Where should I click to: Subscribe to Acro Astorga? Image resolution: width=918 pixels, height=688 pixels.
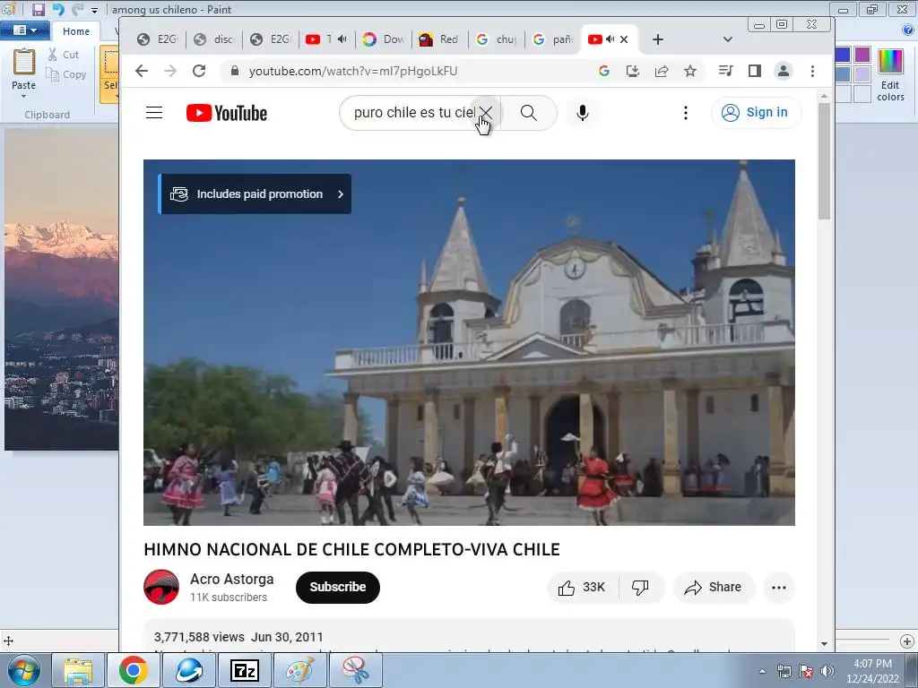[x=338, y=587]
